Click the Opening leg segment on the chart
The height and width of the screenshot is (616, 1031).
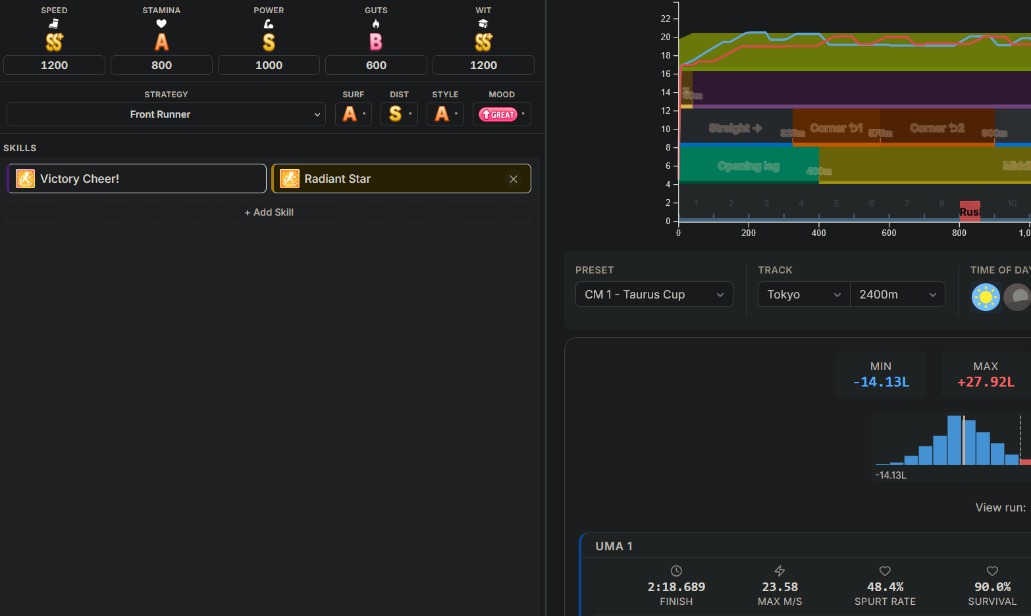click(749, 164)
